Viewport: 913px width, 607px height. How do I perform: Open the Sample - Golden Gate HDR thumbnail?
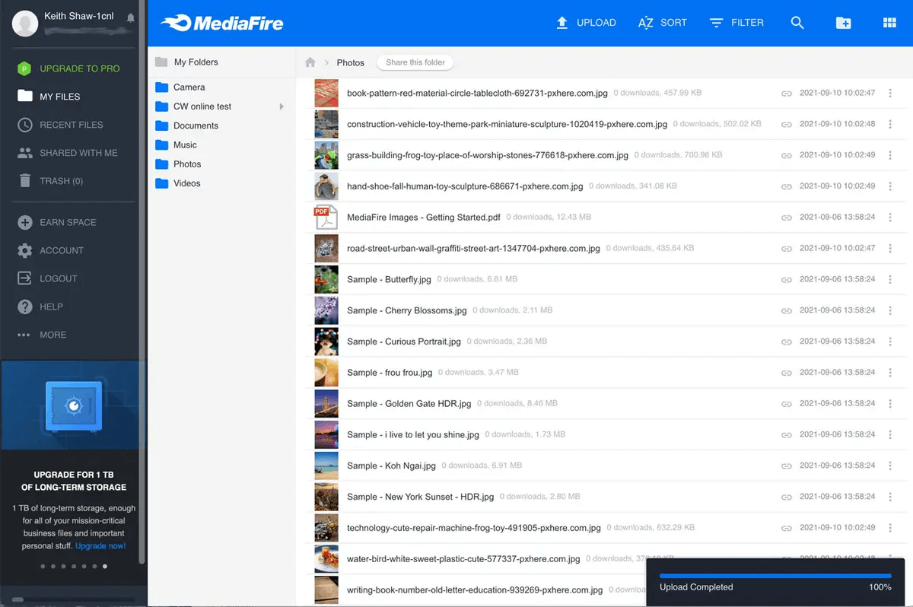pyautogui.click(x=326, y=403)
